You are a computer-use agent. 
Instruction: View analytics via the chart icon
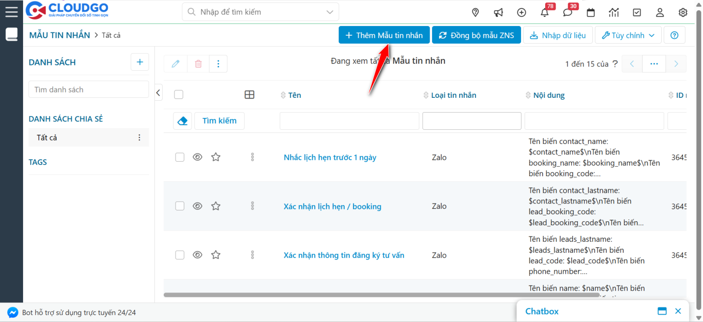pos(614,12)
